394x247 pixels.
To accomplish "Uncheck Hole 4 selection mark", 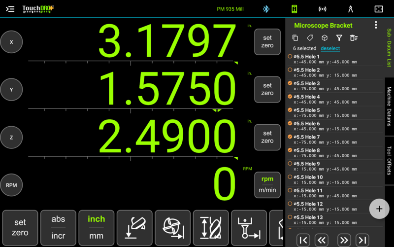I will 290,96.
